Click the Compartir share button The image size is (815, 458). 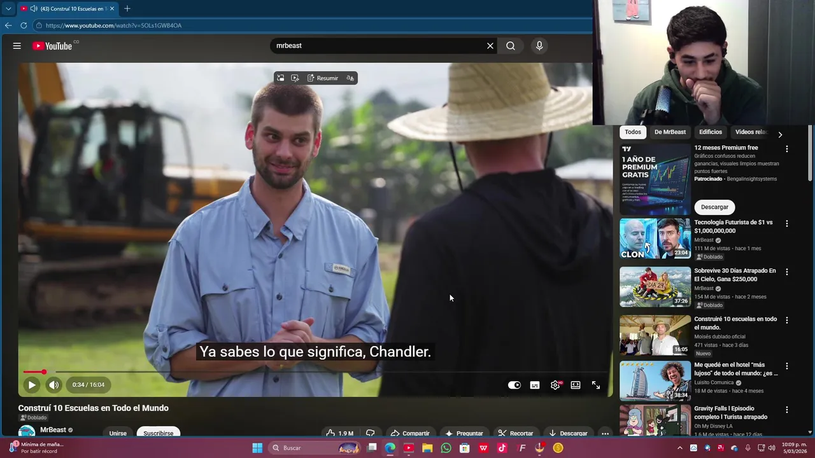point(410,433)
